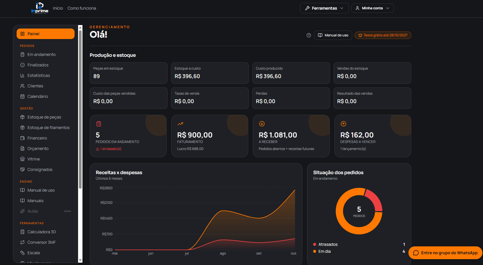Click the 1 lançamento(s) text
Image resolution: width=483 pixels, height=265 pixels.
[x=353, y=149]
